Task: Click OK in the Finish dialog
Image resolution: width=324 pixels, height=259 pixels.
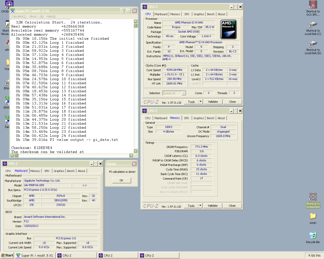Action: tap(122, 180)
